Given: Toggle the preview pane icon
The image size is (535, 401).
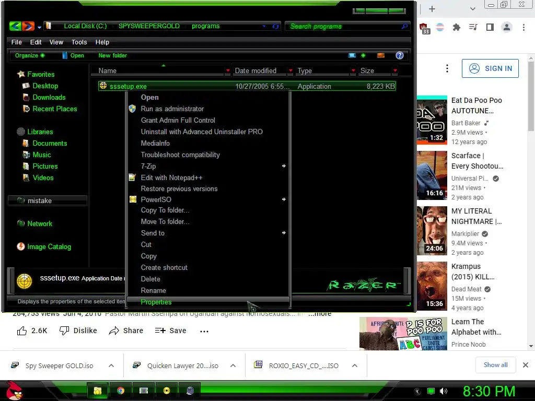Looking at the screenshot, I should (381, 55).
